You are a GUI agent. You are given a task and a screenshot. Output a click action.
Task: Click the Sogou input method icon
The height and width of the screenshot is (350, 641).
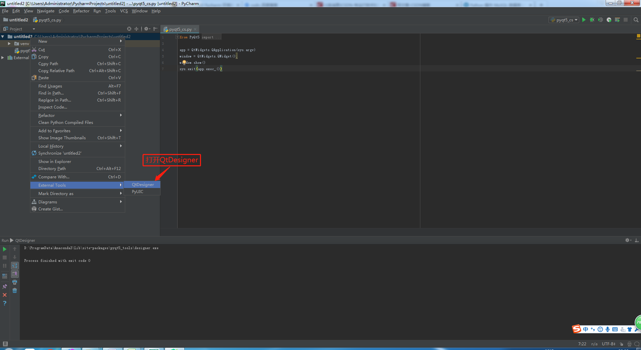(x=577, y=329)
